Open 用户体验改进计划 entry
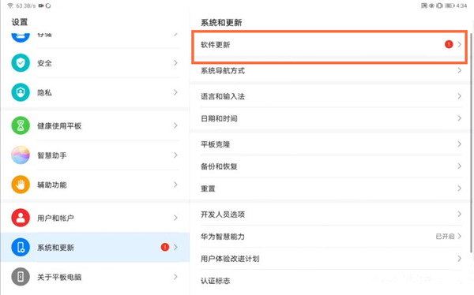474x295 pixels. pyautogui.click(x=331, y=259)
